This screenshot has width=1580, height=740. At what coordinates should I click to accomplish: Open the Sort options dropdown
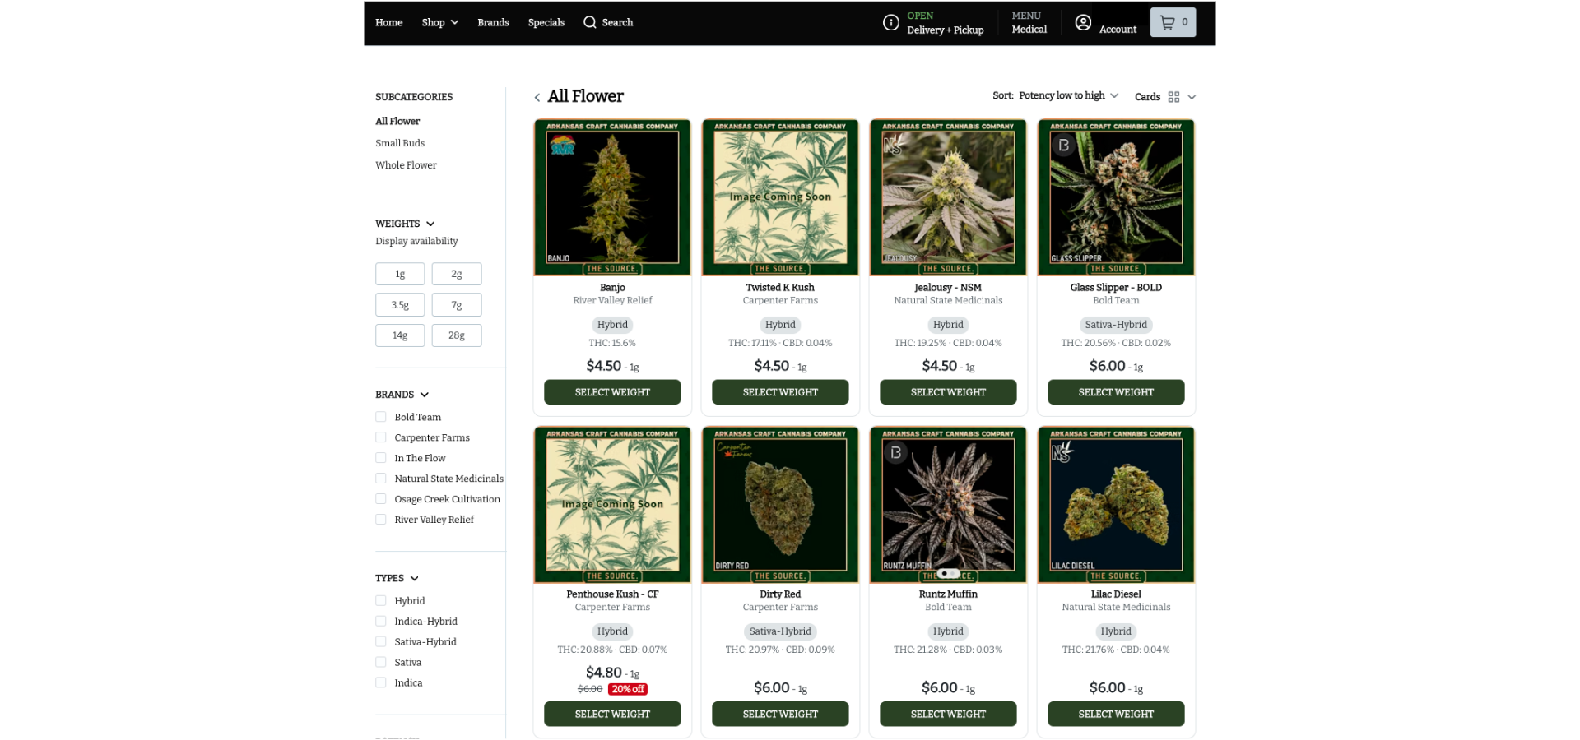point(1067,95)
